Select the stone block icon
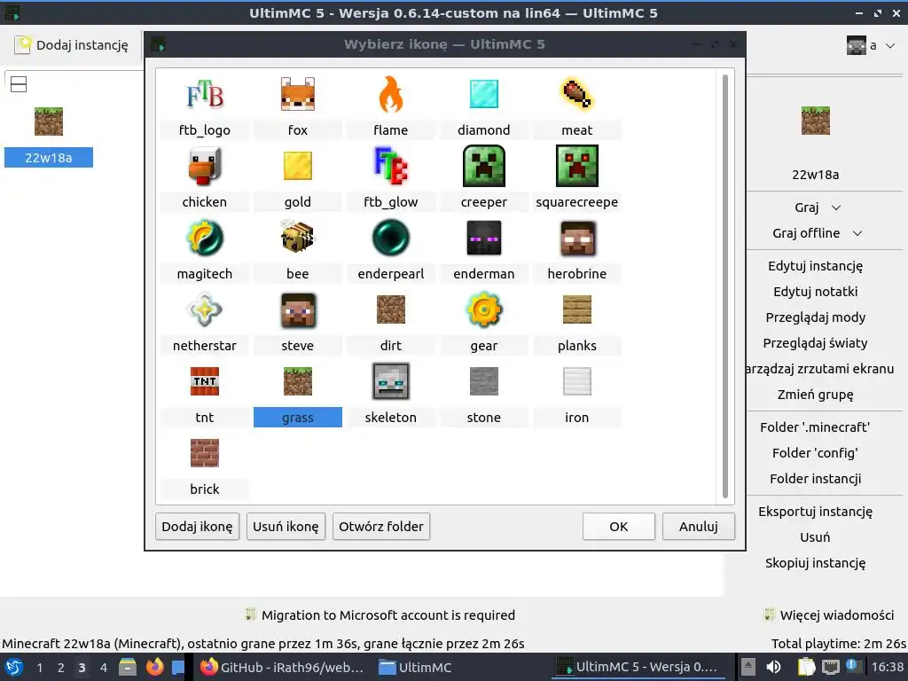The height and width of the screenshot is (681, 908). pyautogui.click(x=483, y=381)
